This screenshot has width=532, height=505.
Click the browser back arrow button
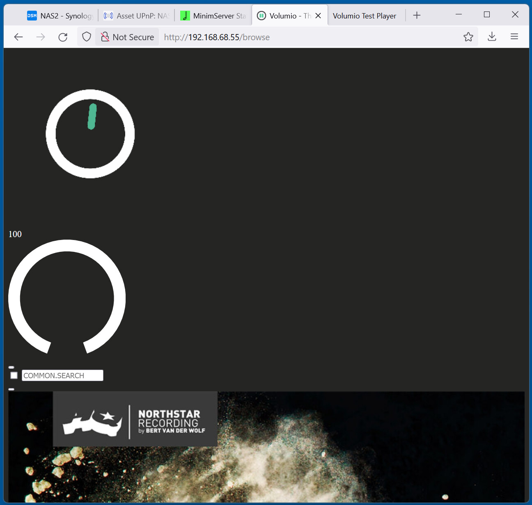pos(18,37)
